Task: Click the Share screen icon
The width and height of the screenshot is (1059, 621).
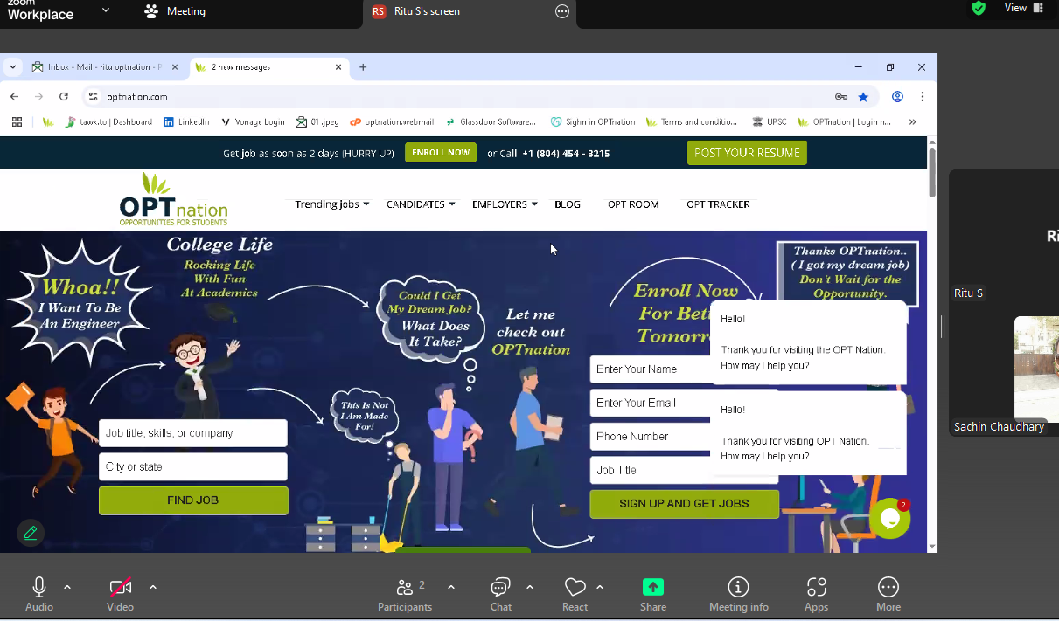Action: pos(652,588)
